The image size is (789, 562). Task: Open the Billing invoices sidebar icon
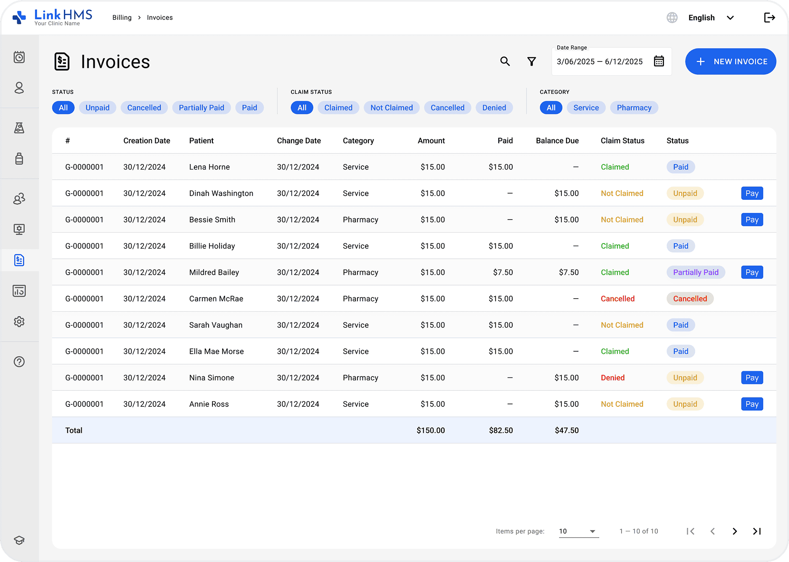(19, 260)
